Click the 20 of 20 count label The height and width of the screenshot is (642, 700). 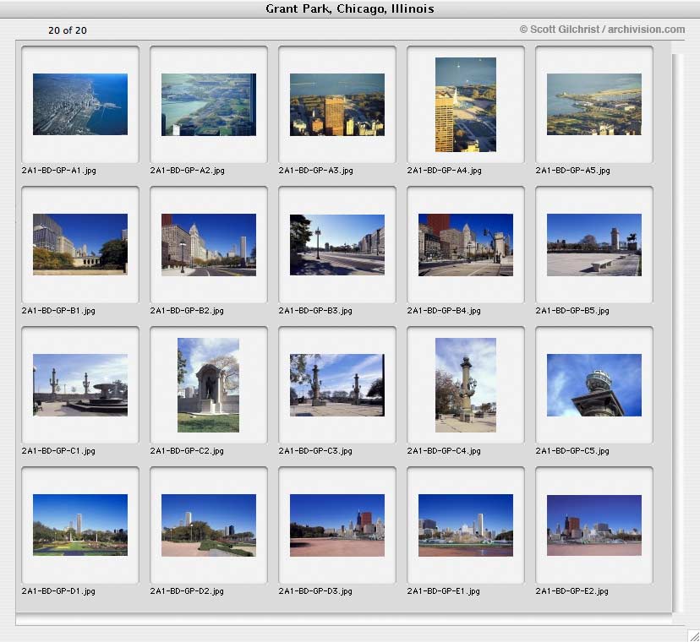click(68, 30)
